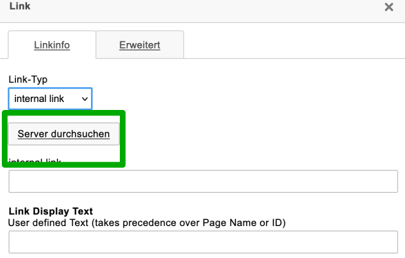Focus the user-defined text box at the bottom
Image resolution: width=405 pixels, height=258 pixels.
pyautogui.click(x=203, y=242)
